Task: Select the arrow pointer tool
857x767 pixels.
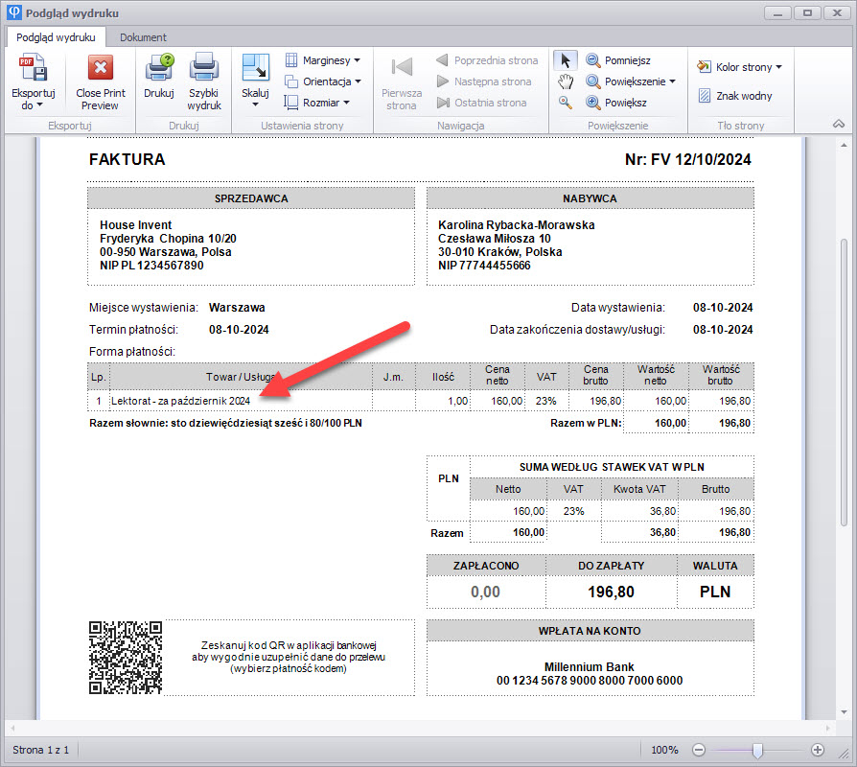Action: [x=566, y=60]
